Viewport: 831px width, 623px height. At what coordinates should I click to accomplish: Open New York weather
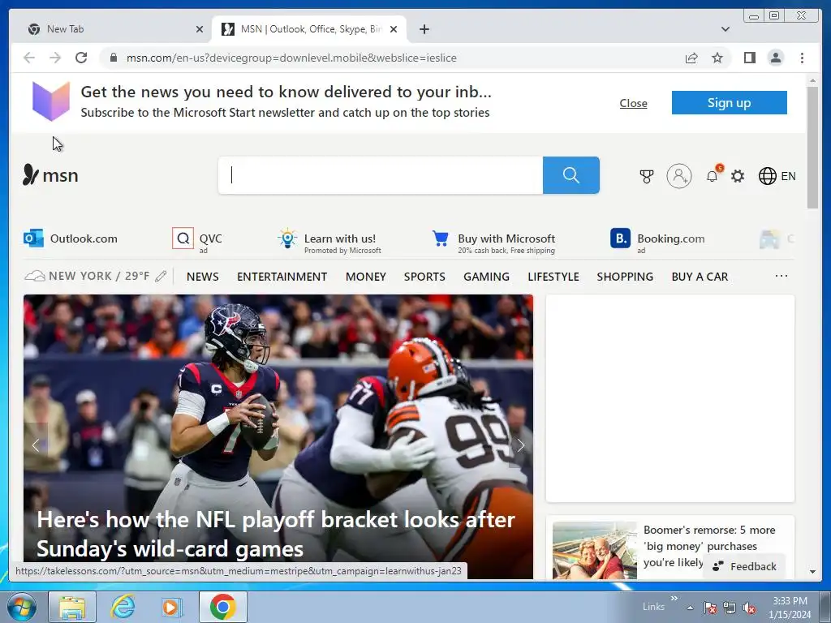(87, 276)
